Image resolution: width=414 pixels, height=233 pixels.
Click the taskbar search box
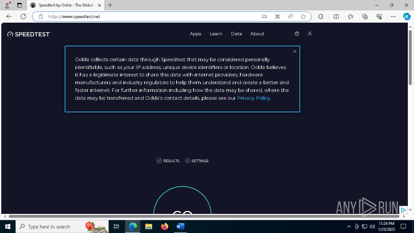coord(62,227)
